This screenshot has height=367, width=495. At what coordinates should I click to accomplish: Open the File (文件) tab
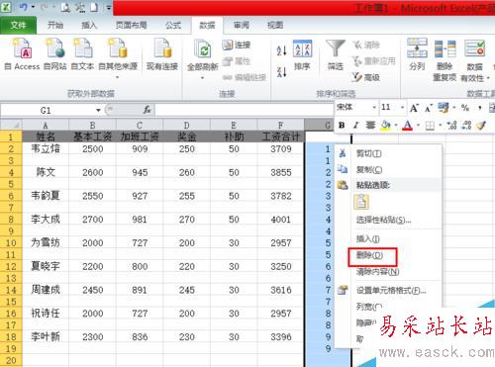pos(18,25)
